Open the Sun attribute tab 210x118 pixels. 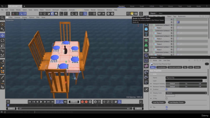(x=190, y=67)
